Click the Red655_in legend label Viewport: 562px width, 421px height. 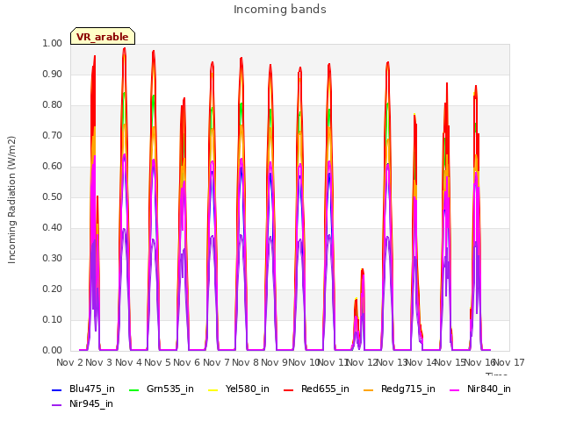pos(325,389)
